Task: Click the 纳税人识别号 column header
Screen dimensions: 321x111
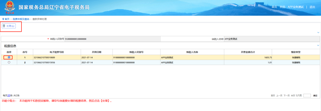Action: (x=136, y=52)
